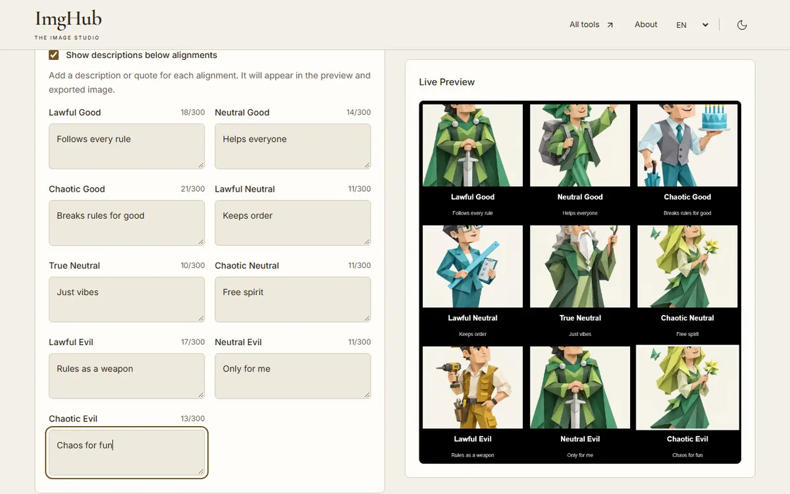This screenshot has width=790, height=494.
Task: Click the 10/300 character counter
Action: pyautogui.click(x=193, y=265)
